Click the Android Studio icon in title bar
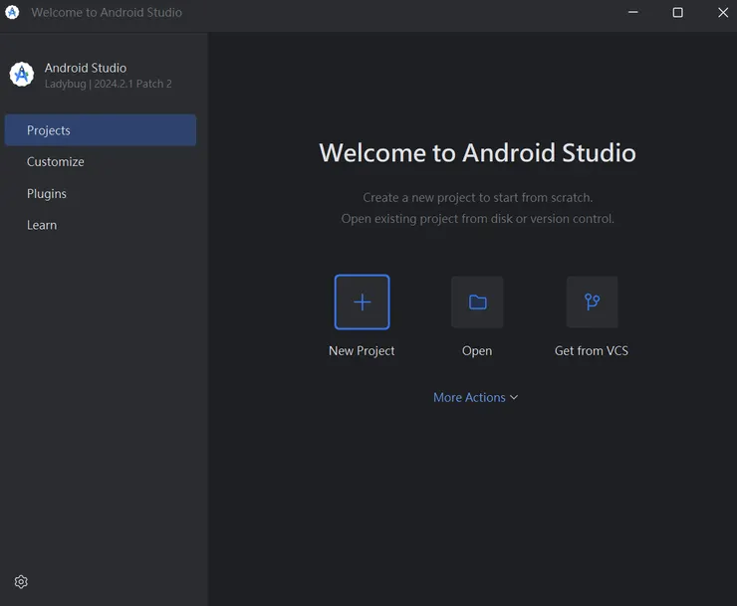737x606 pixels. (13, 13)
